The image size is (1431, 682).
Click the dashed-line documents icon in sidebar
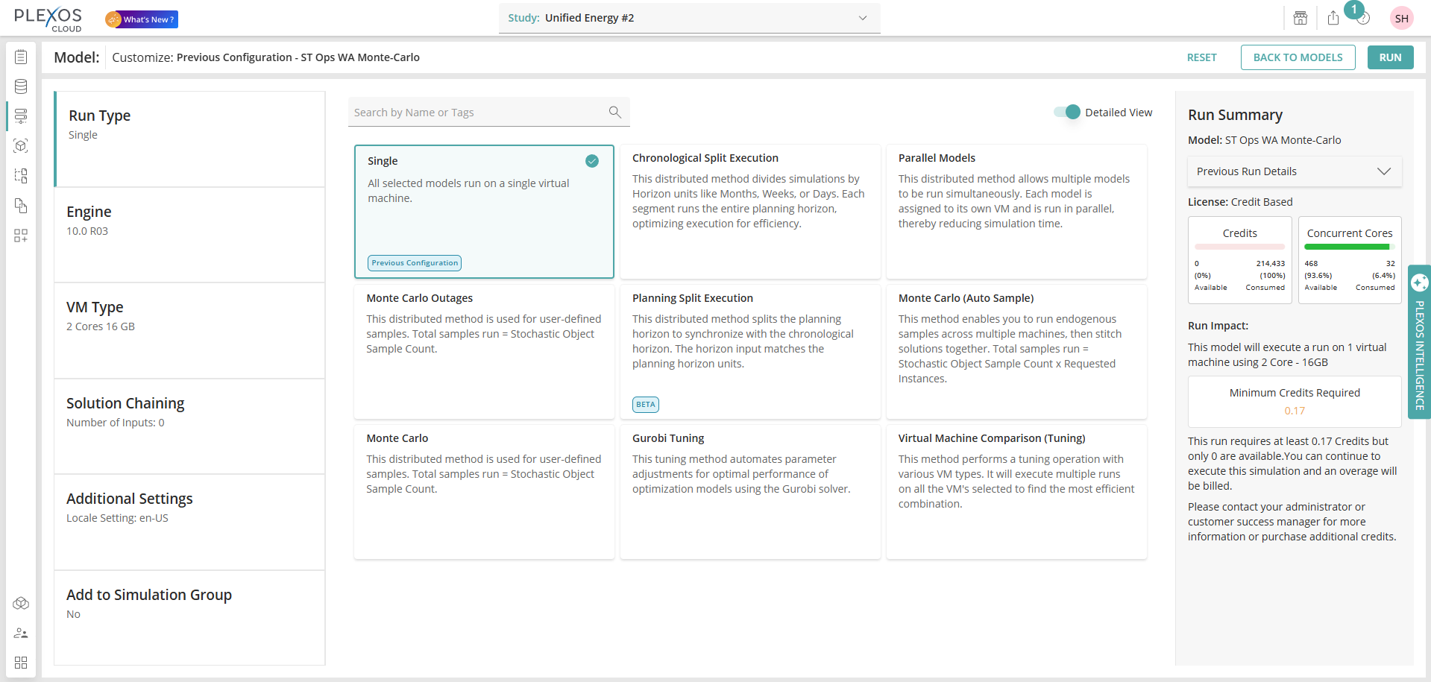click(x=21, y=176)
